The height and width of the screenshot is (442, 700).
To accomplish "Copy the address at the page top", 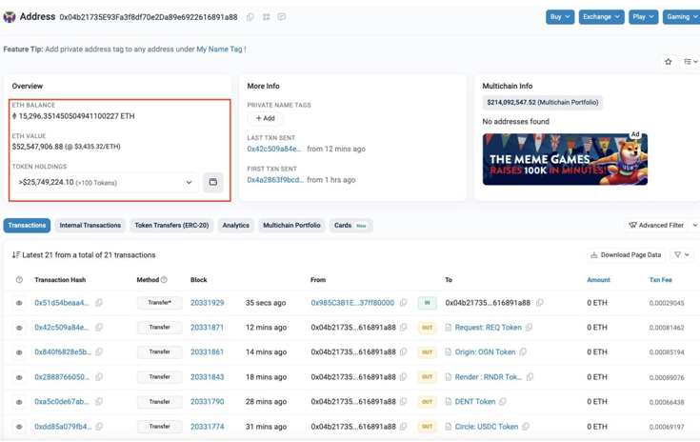I will coord(250,17).
